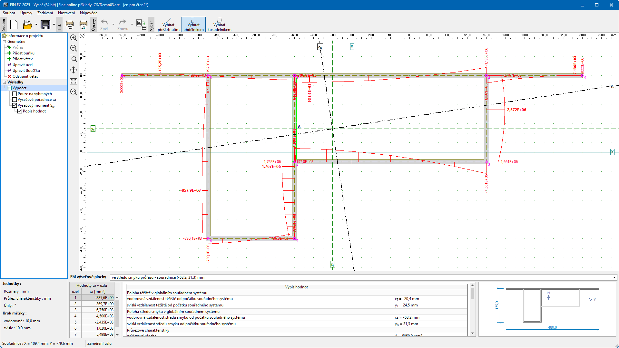The height and width of the screenshot is (348, 619).
Task: Uncheck Popis hodnot checkbox
Action: 20,111
